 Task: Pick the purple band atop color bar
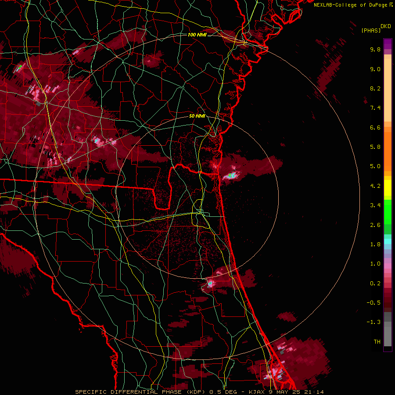click(x=388, y=44)
